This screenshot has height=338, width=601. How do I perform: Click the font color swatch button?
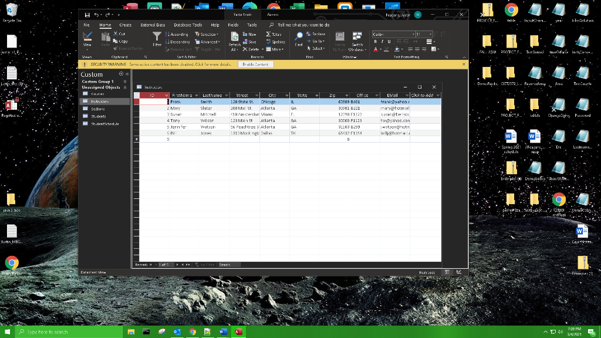tap(376, 49)
